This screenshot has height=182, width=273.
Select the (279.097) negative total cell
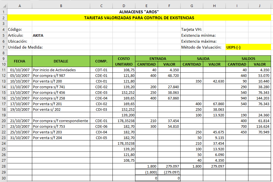(169, 172)
